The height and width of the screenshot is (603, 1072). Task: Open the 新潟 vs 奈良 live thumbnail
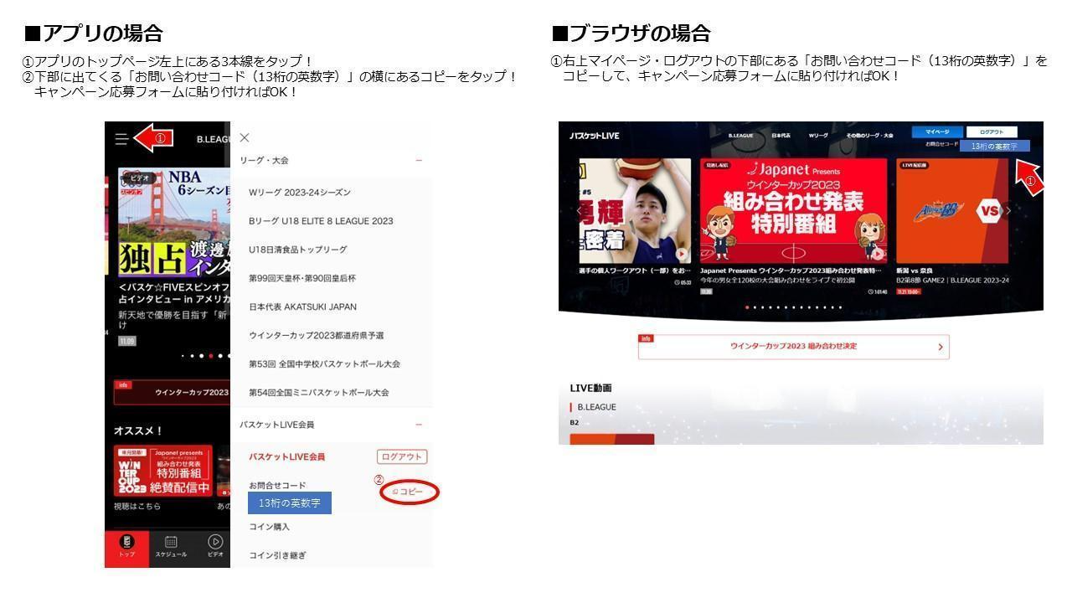[952, 211]
